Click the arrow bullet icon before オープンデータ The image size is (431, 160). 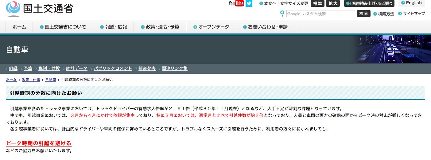point(195,27)
